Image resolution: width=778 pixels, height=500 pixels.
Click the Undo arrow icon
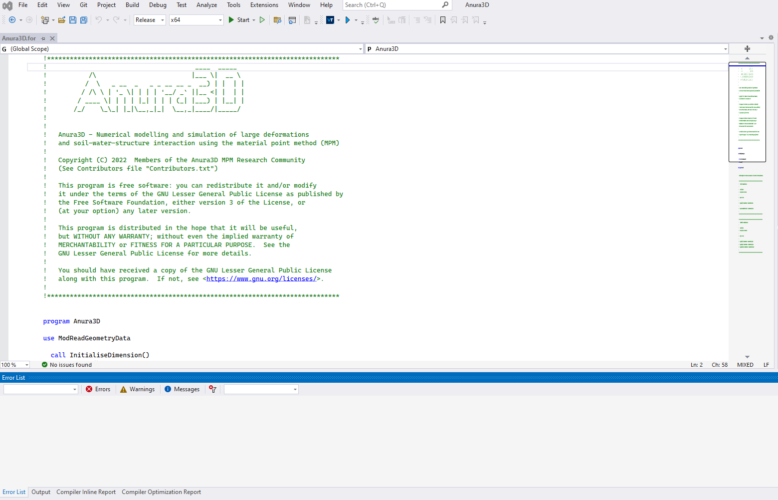pos(99,20)
